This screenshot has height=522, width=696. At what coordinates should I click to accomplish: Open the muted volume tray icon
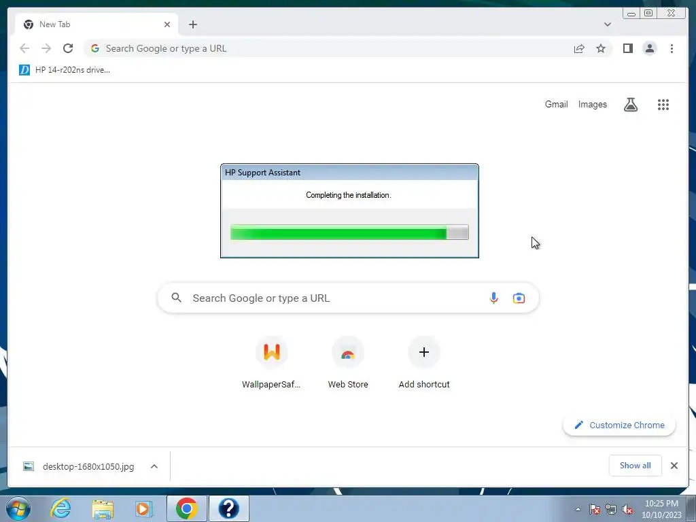coord(627,509)
